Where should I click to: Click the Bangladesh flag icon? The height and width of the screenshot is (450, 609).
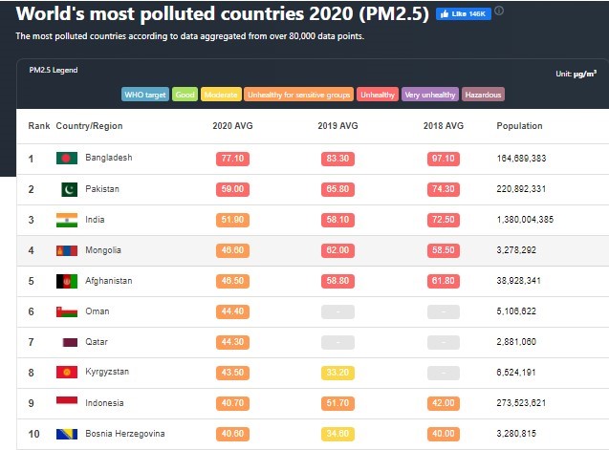(67, 158)
